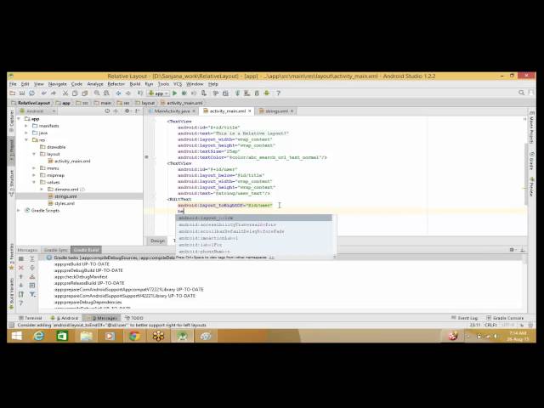Image resolution: width=544 pixels, height=408 pixels.
Task: Click the Synchronize toolbar icon
Action: [32, 93]
